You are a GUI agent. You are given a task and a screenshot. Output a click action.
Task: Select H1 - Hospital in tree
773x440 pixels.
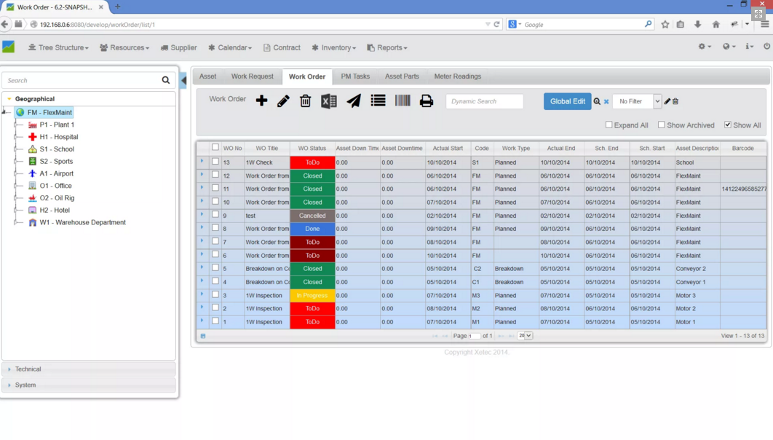point(59,137)
